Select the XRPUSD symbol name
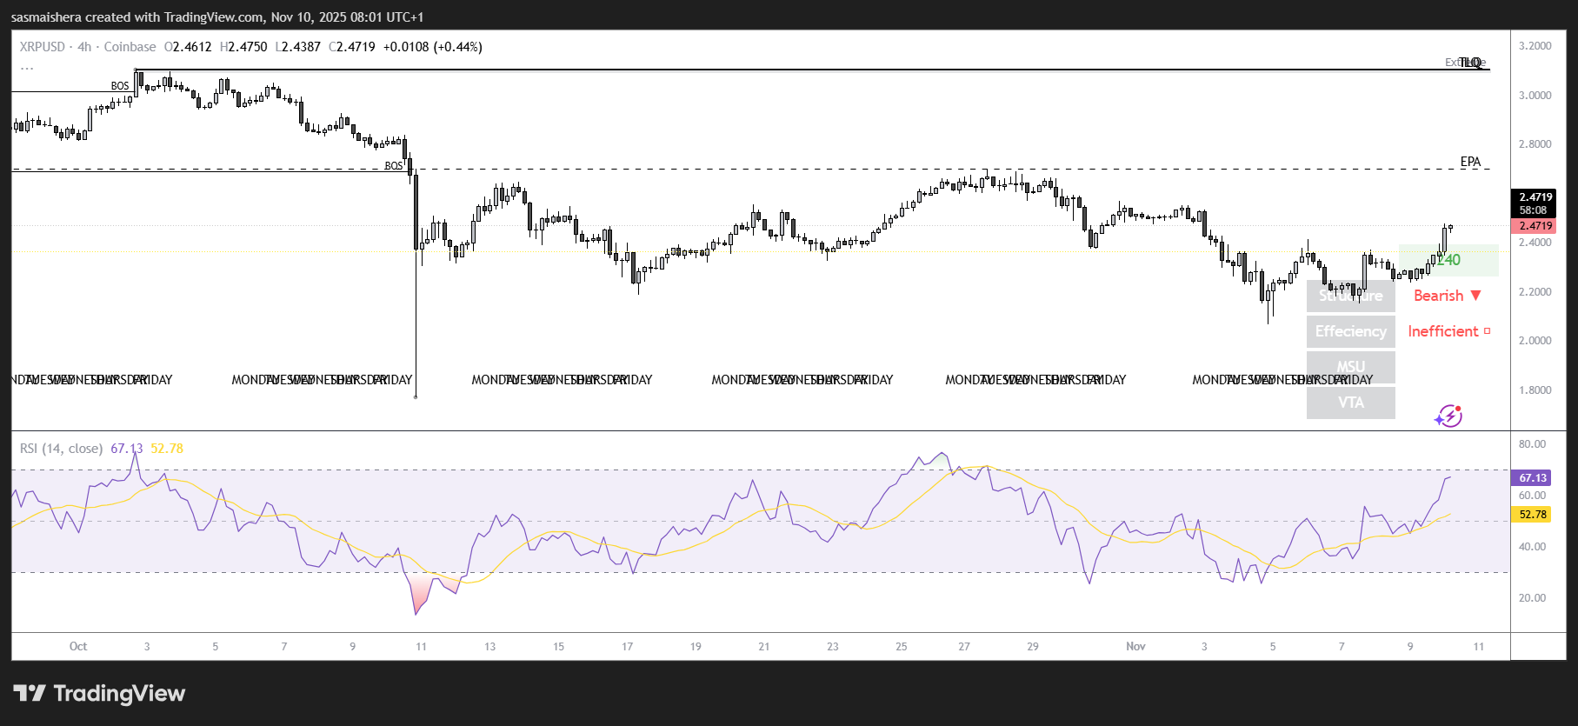The image size is (1578, 726). tap(43, 47)
